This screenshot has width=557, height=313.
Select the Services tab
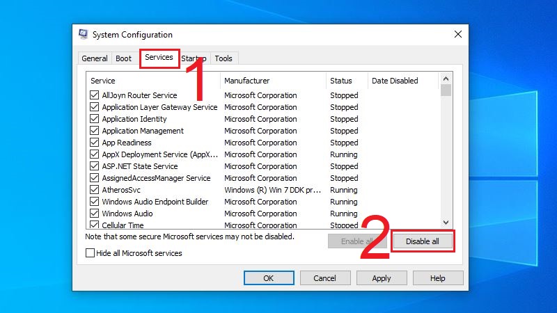[159, 58]
